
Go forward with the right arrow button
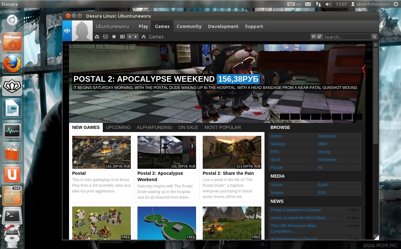pos(136,37)
